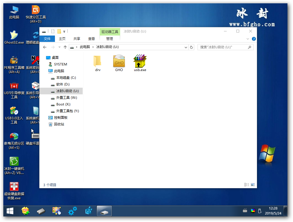Viewport: 293px width, 222px height.
Task: Click the color display tray icon
Action: tap(253, 211)
